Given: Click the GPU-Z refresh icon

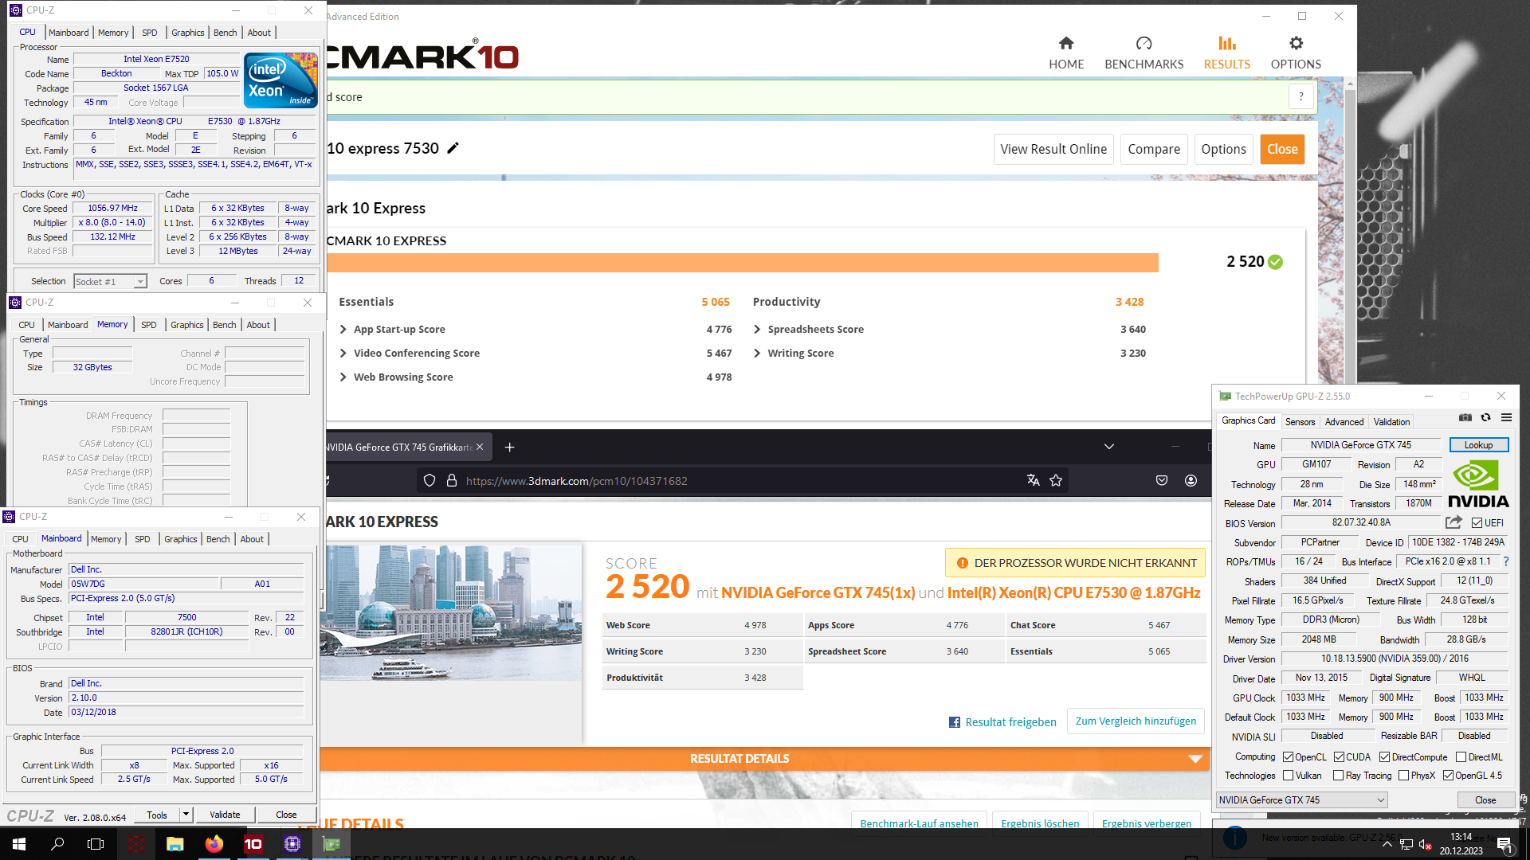Looking at the screenshot, I should point(1485,417).
